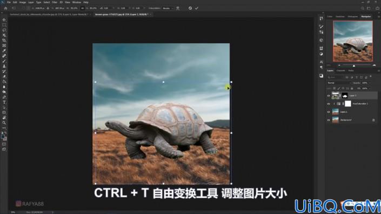This screenshot has width=381, height=214.
Task: Select the Spot Healing Brush tool
Action: click(4, 56)
